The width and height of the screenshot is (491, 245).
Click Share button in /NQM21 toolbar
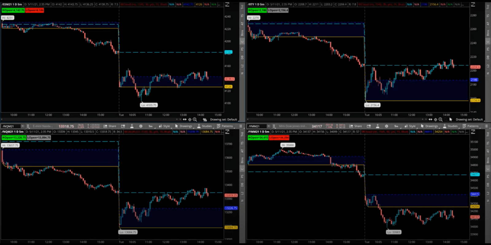click(110, 126)
